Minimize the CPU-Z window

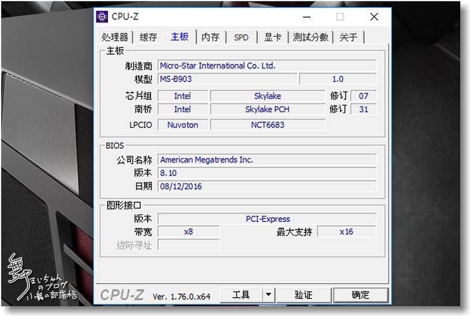307,17
